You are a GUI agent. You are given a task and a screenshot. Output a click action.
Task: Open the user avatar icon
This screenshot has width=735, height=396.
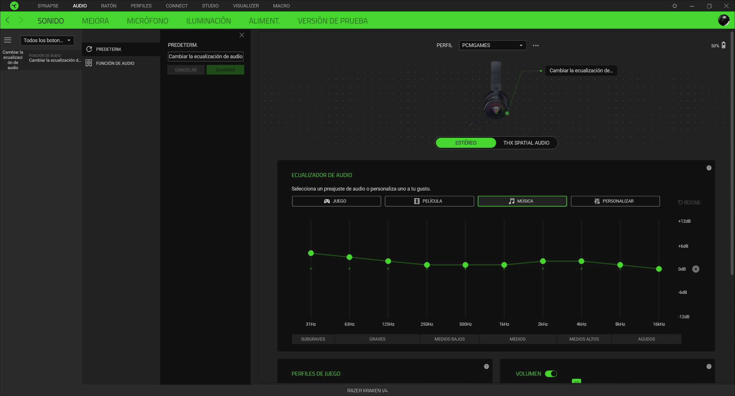(x=724, y=20)
